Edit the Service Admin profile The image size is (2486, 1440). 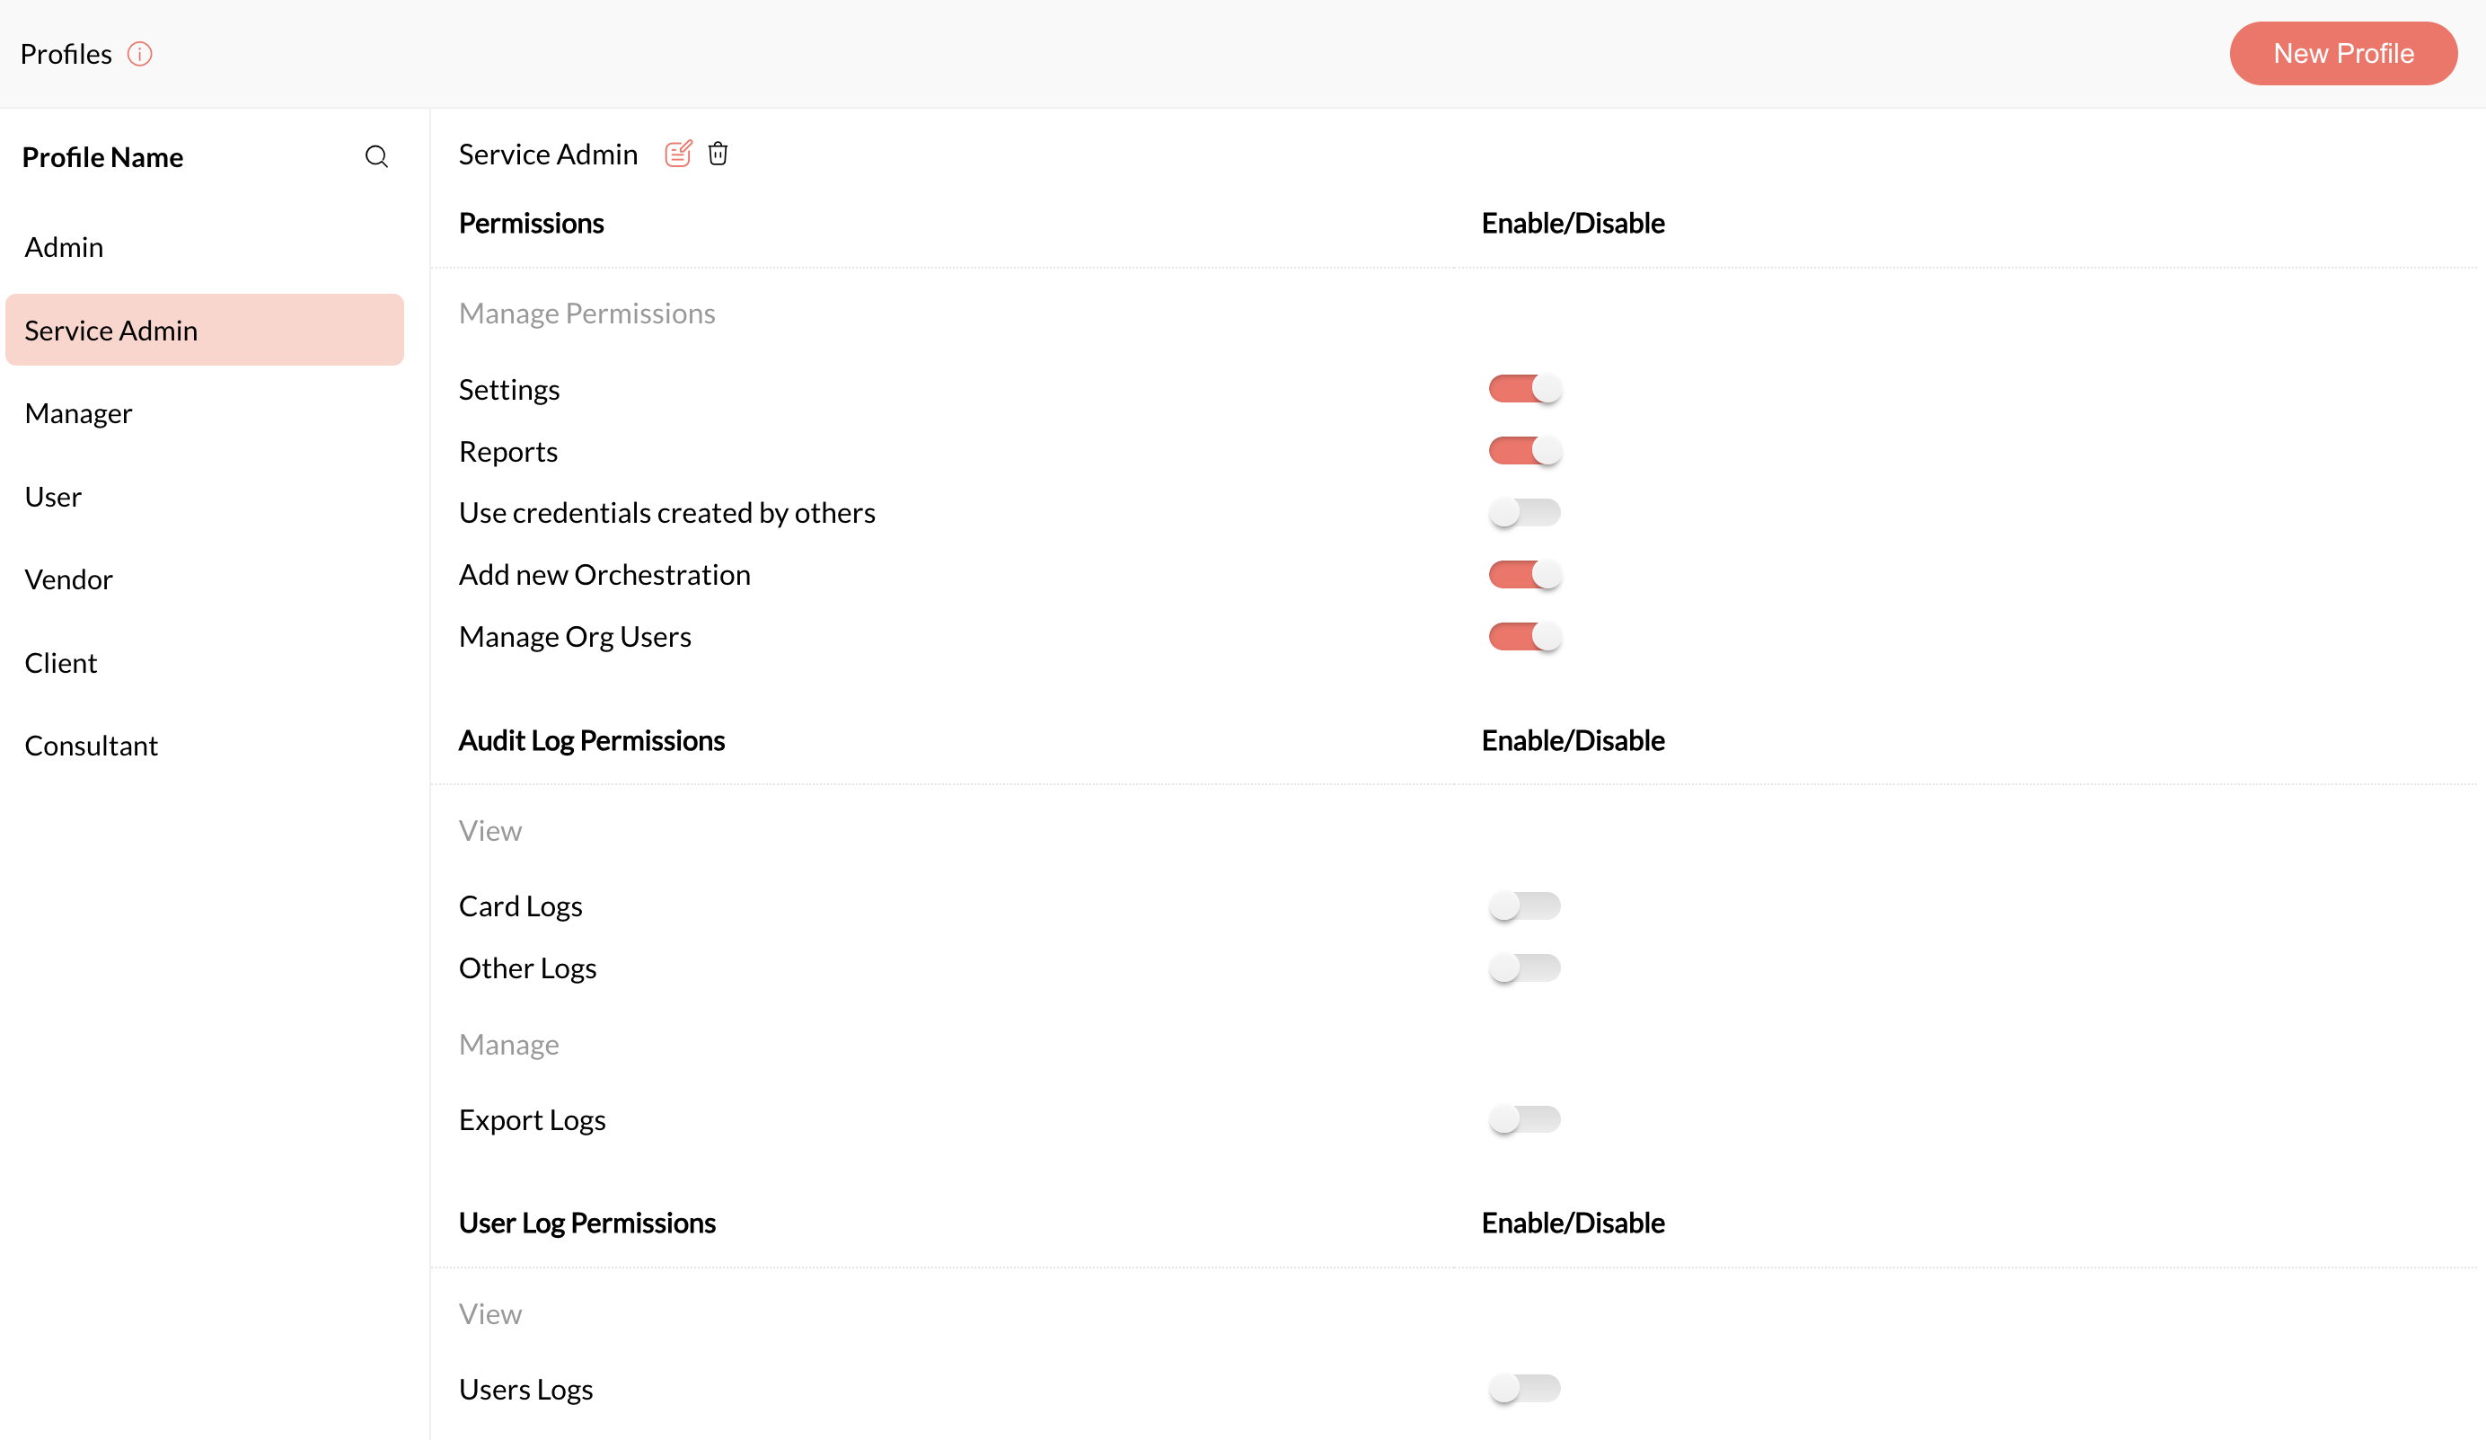tap(678, 154)
